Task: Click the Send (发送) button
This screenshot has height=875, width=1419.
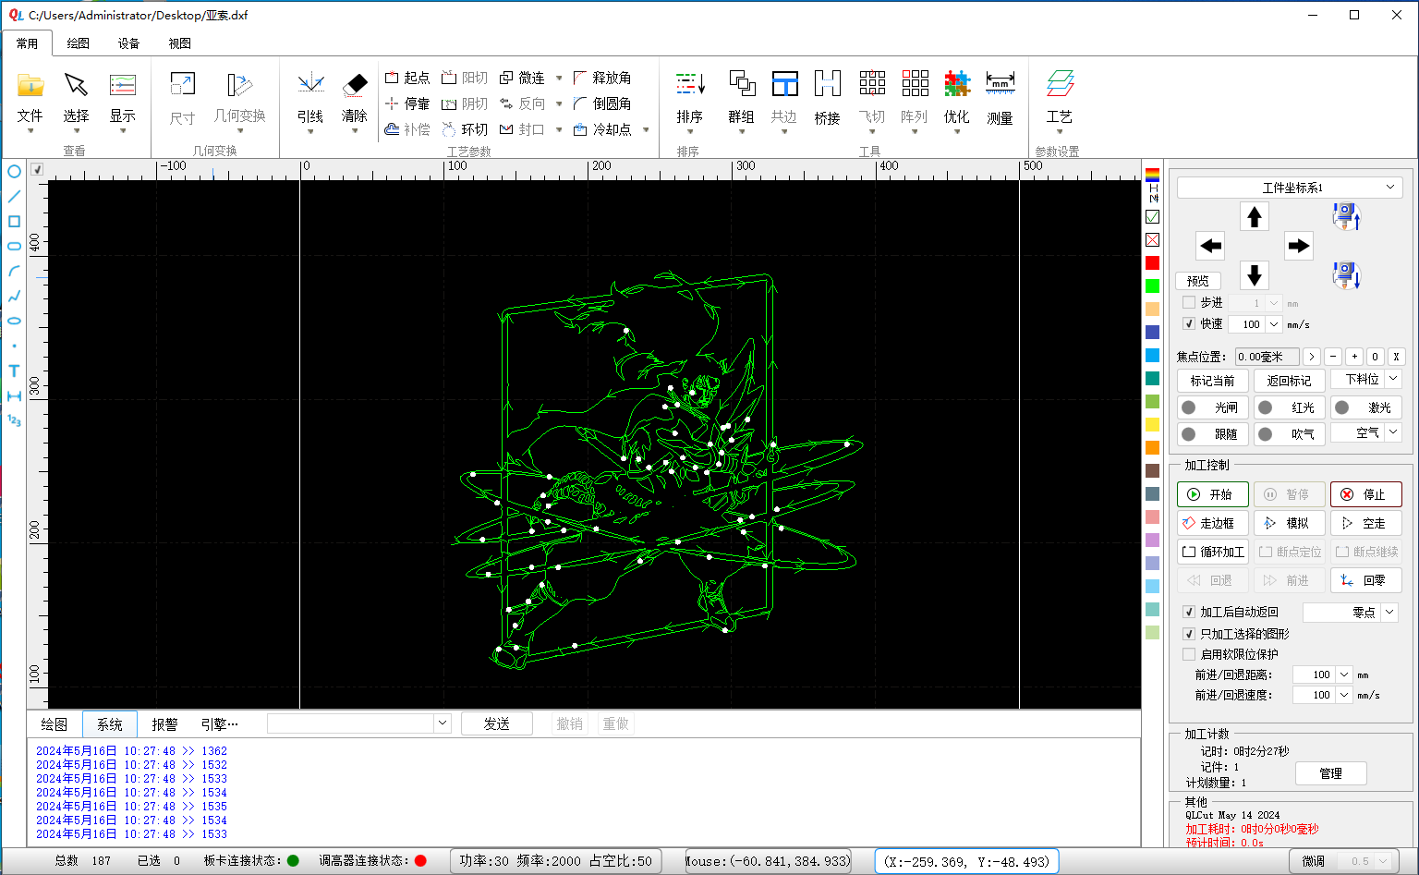Action: [497, 723]
